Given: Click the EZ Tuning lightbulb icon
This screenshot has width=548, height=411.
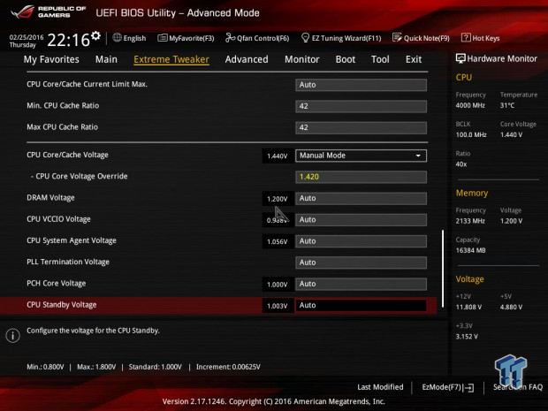Looking at the screenshot, I should click(x=305, y=38).
